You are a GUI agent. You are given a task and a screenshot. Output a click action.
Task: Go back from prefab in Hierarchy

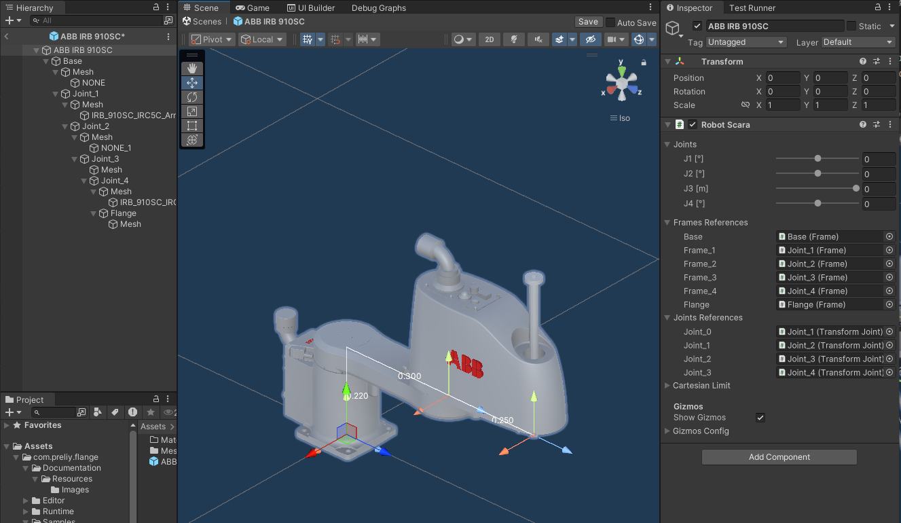pyautogui.click(x=6, y=36)
